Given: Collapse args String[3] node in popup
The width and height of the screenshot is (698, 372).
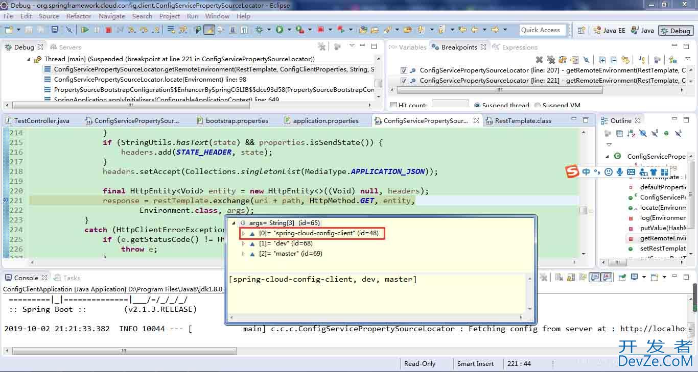Looking at the screenshot, I should [x=234, y=223].
